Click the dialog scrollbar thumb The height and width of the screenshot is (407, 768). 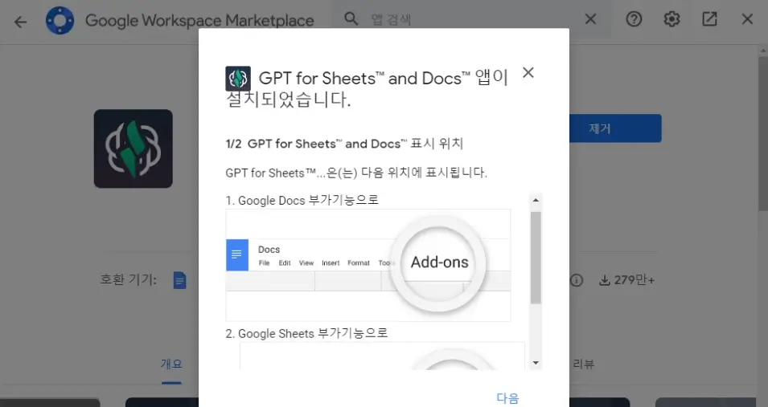point(536,258)
